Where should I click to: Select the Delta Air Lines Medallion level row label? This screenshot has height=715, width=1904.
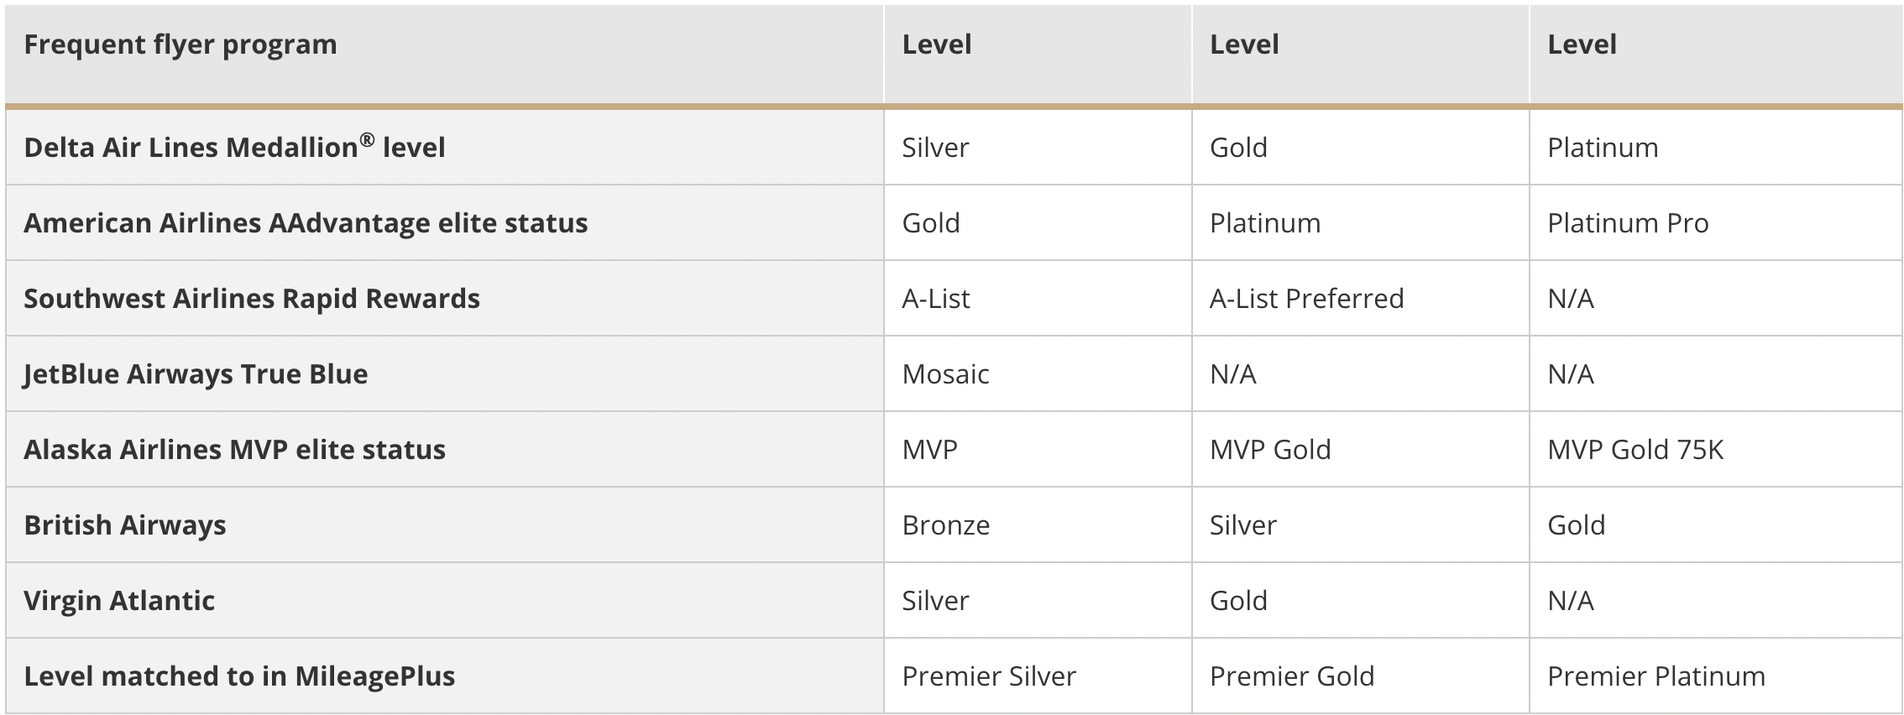(x=444, y=147)
